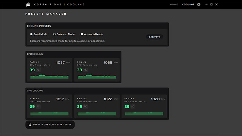Click the CPU Fan #1 1057 RPM reading

(61, 63)
